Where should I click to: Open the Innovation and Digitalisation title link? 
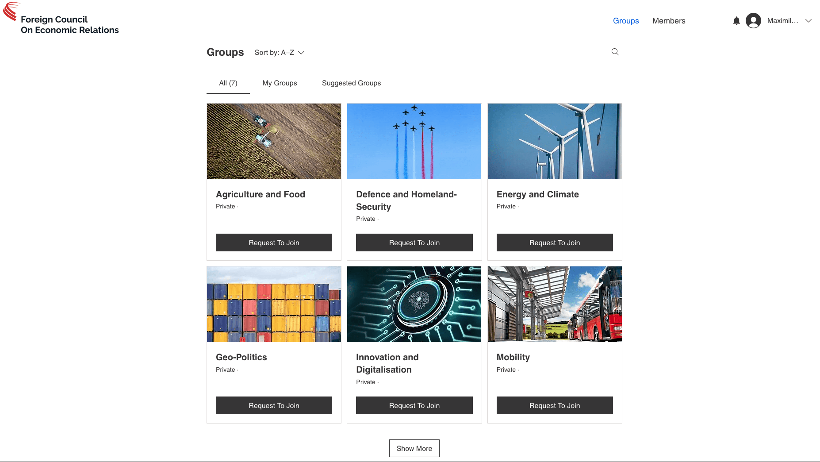pos(387,363)
